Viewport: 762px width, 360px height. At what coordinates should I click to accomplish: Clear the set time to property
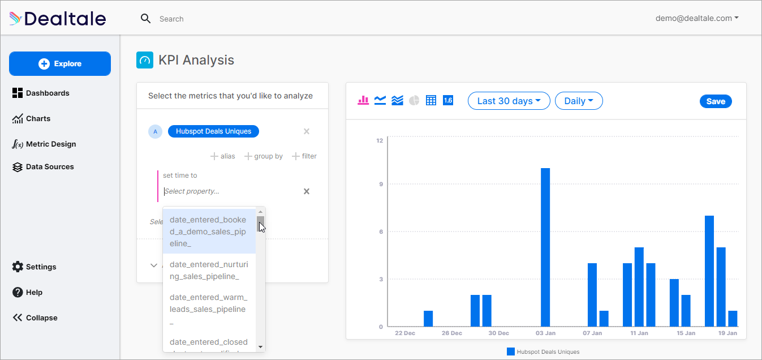(307, 191)
